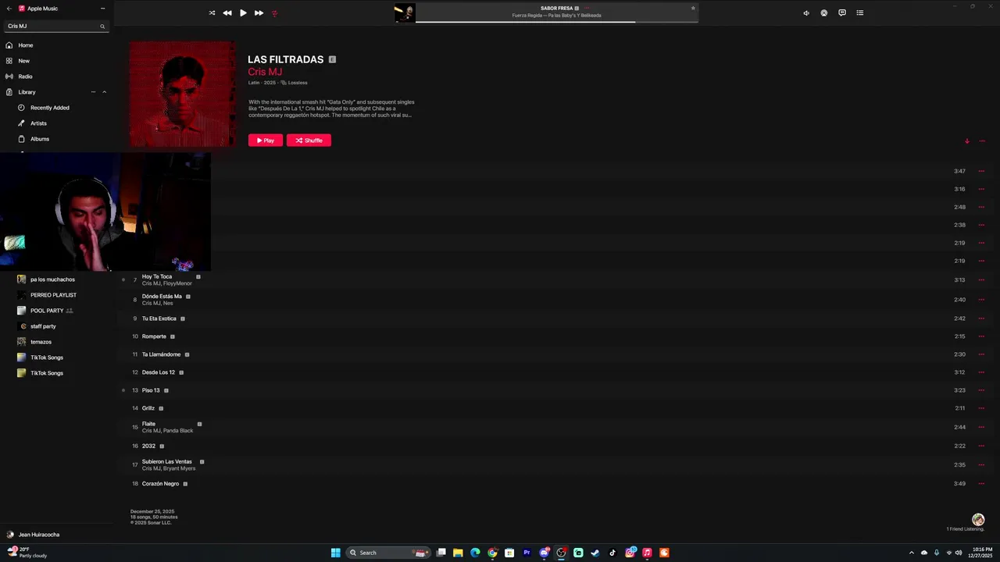1000x562 pixels.
Task: Select the song Dónde Estás Ma
Action: point(162,296)
